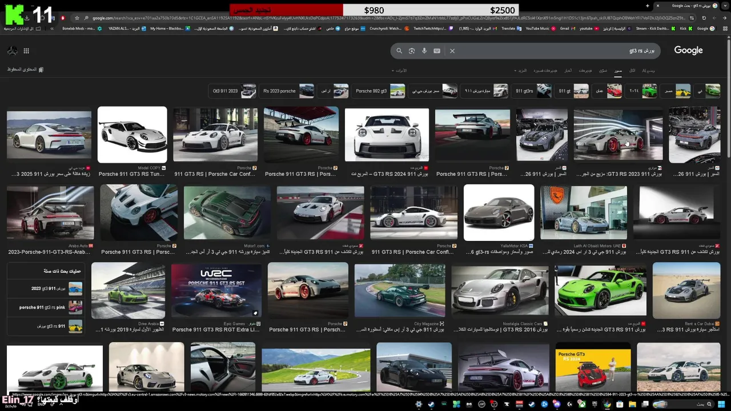731x411 pixels.
Task: Clear the search query with the X icon
Action: (x=452, y=51)
